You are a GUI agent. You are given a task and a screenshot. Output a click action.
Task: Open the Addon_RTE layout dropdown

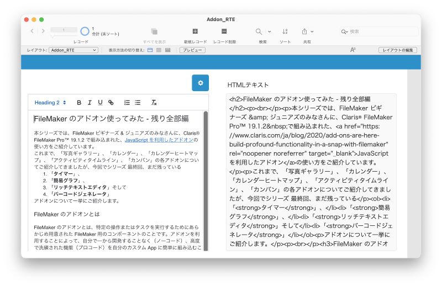pos(73,50)
